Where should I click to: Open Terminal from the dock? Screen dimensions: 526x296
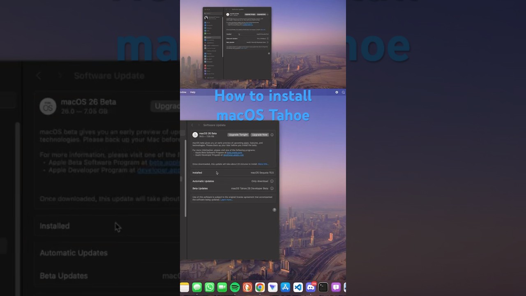click(x=323, y=287)
